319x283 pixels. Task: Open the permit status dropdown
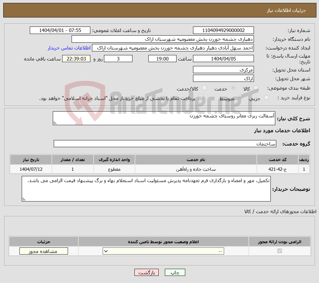point(163,251)
